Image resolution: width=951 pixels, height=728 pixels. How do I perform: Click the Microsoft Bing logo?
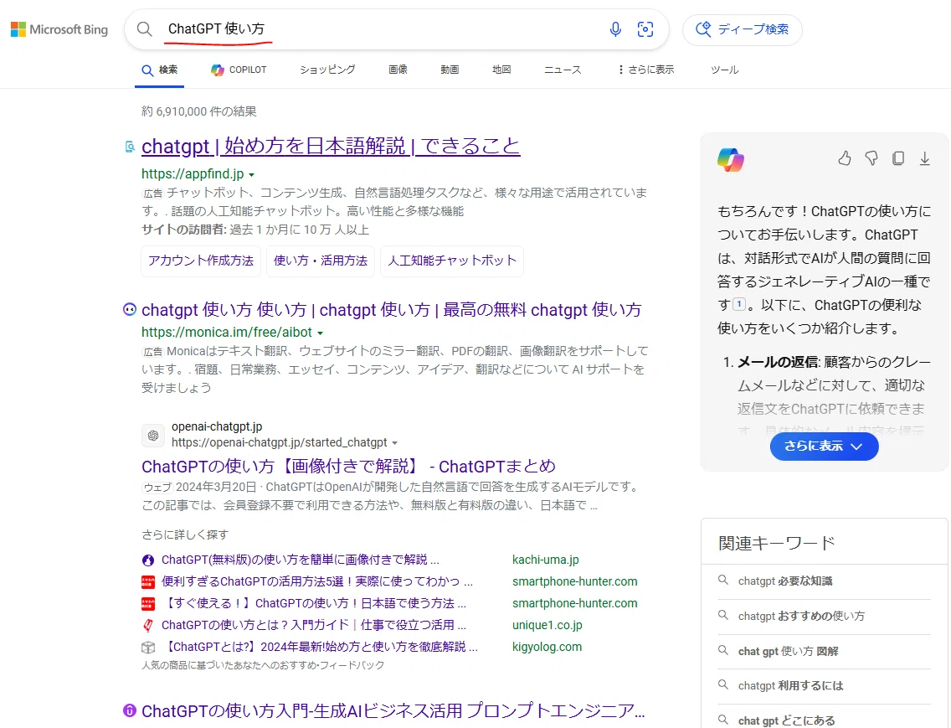59,29
